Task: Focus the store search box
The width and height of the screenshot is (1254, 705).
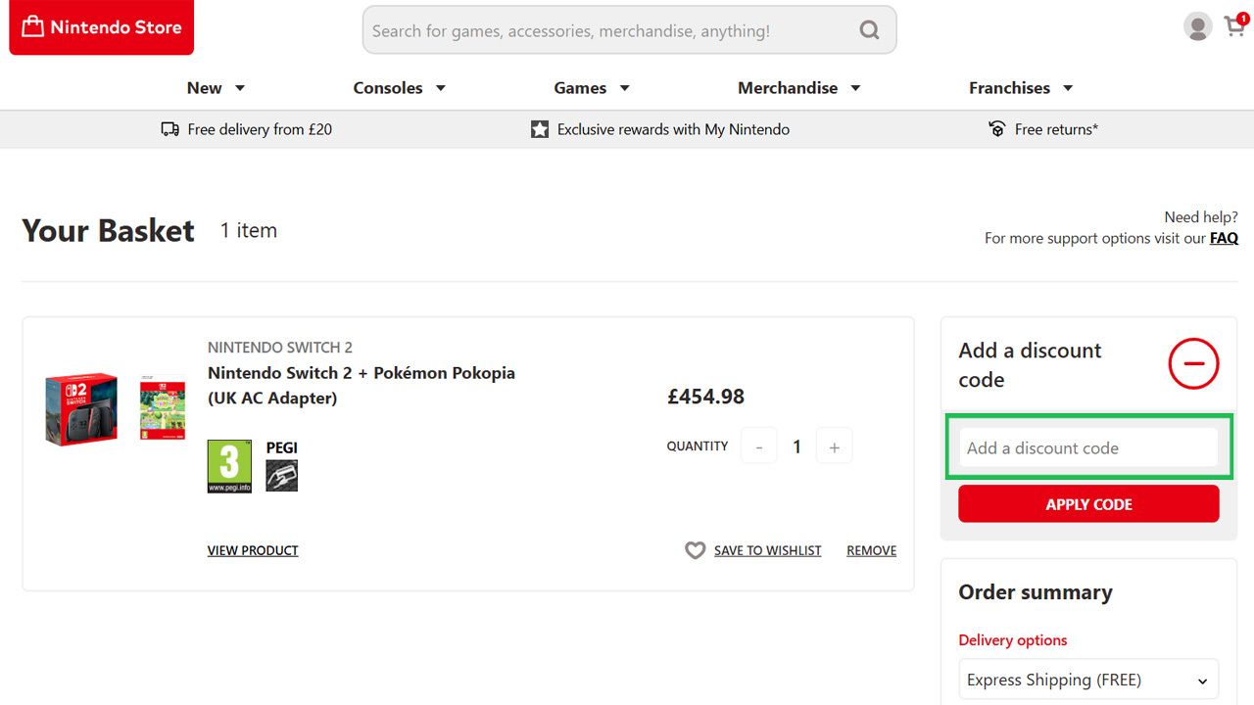Action: tap(629, 30)
